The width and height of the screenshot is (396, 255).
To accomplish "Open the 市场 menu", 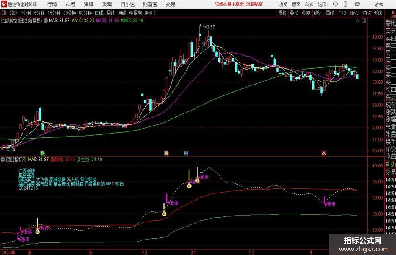I will point(70,4).
